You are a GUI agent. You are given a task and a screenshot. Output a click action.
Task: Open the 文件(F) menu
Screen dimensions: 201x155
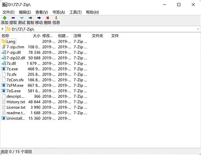[x=8, y=12]
